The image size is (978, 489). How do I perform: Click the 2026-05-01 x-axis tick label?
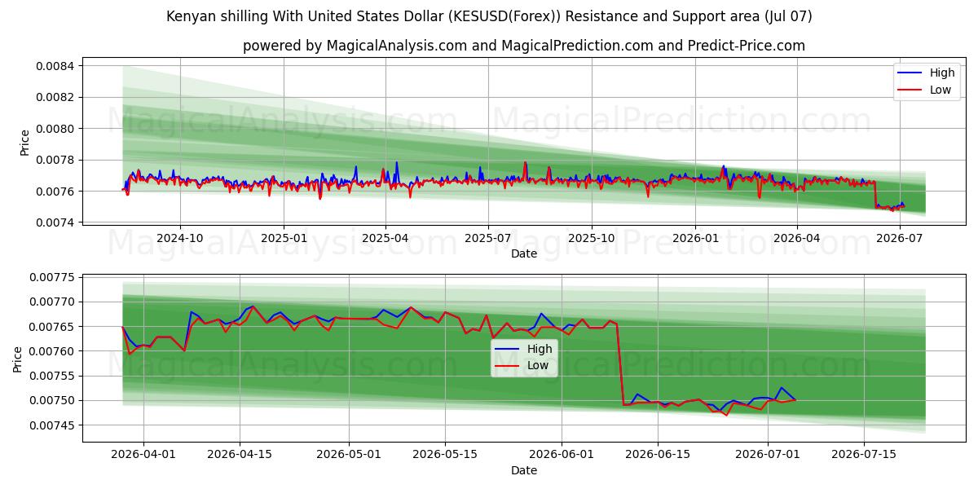349,455
